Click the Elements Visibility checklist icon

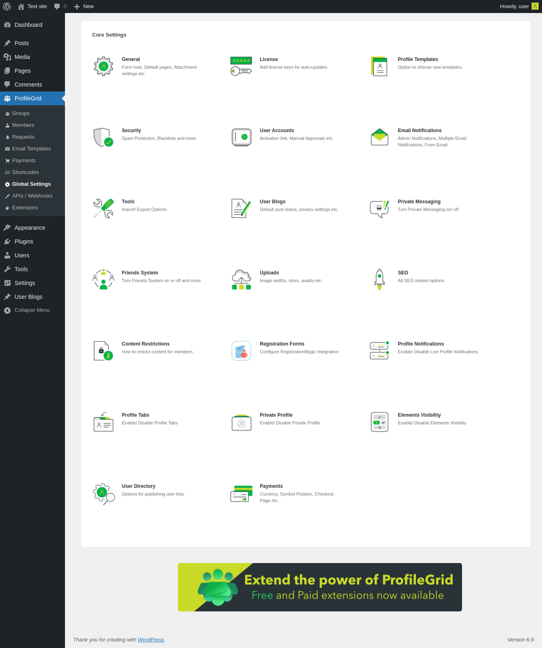[x=380, y=422]
